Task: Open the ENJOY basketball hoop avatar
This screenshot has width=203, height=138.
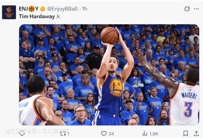Action: 9,12
